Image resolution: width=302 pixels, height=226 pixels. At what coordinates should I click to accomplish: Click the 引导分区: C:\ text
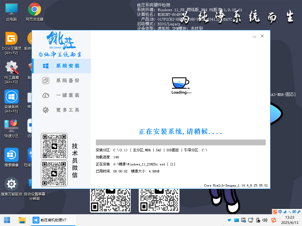[196, 150]
